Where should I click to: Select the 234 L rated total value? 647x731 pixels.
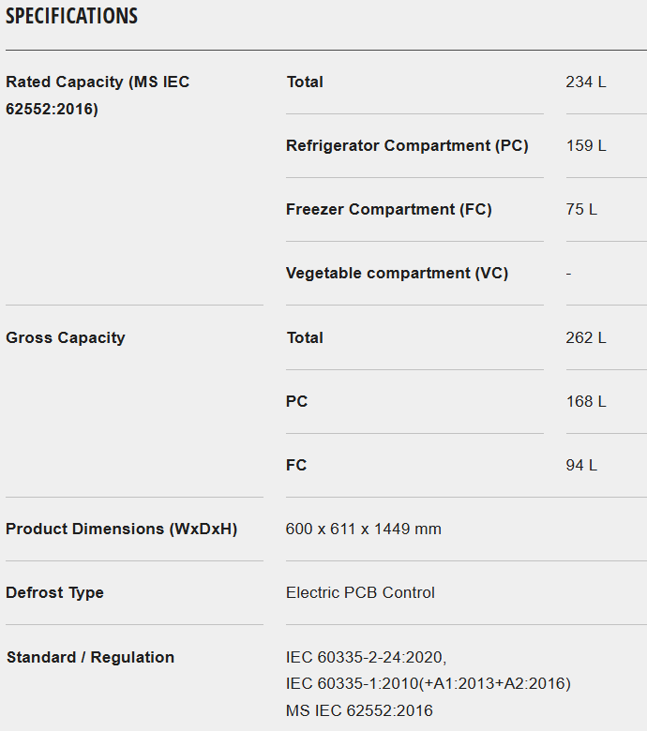tap(586, 82)
